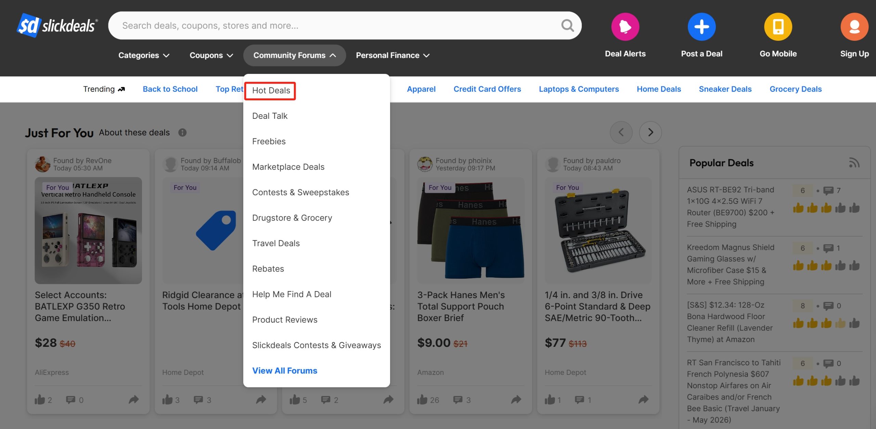The width and height of the screenshot is (876, 429).
Task: Open the 1/4 in. Drive socket deal title
Action: tap(597, 306)
